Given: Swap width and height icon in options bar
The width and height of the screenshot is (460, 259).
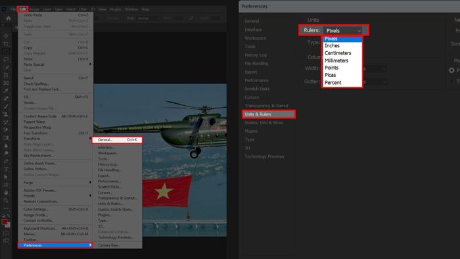Looking at the screenshot, I should click(191, 18).
